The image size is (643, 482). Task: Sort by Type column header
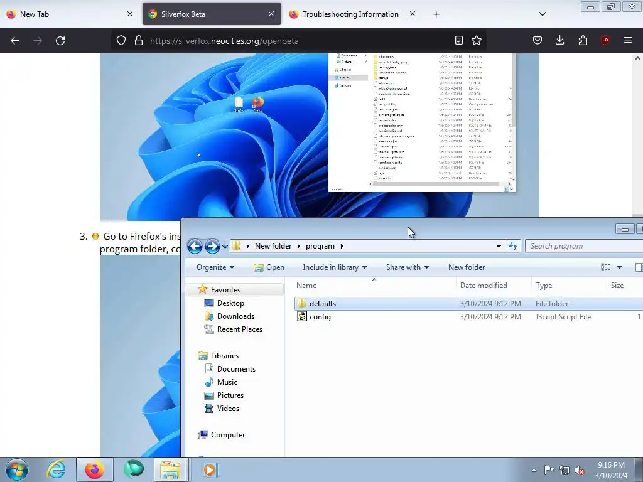pyautogui.click(x=569, y=286)
